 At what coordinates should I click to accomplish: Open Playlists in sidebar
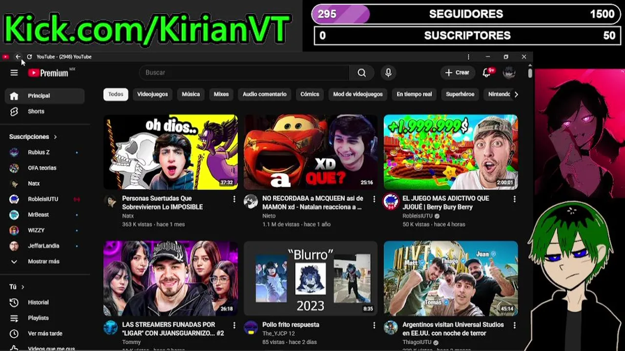[x=44, y=318]
